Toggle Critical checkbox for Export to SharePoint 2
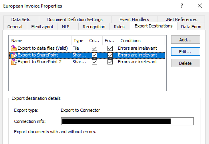Viewport: 209px width, 144px height. [94, 62]
